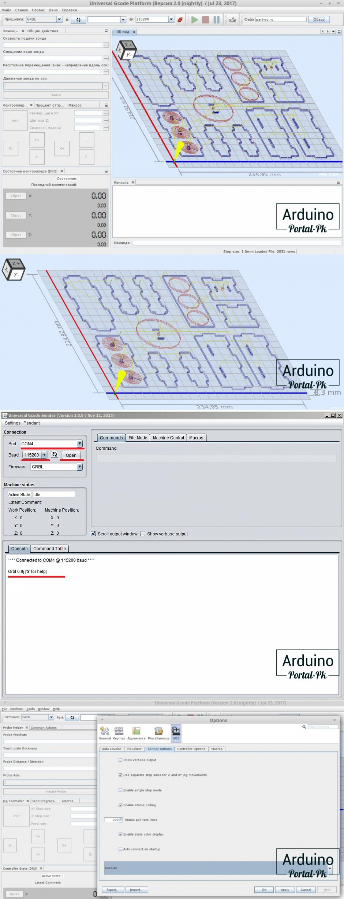Expand the Port COM4 dropdown
This screenshot has width=344, height=899.
(x=79, y=443)
